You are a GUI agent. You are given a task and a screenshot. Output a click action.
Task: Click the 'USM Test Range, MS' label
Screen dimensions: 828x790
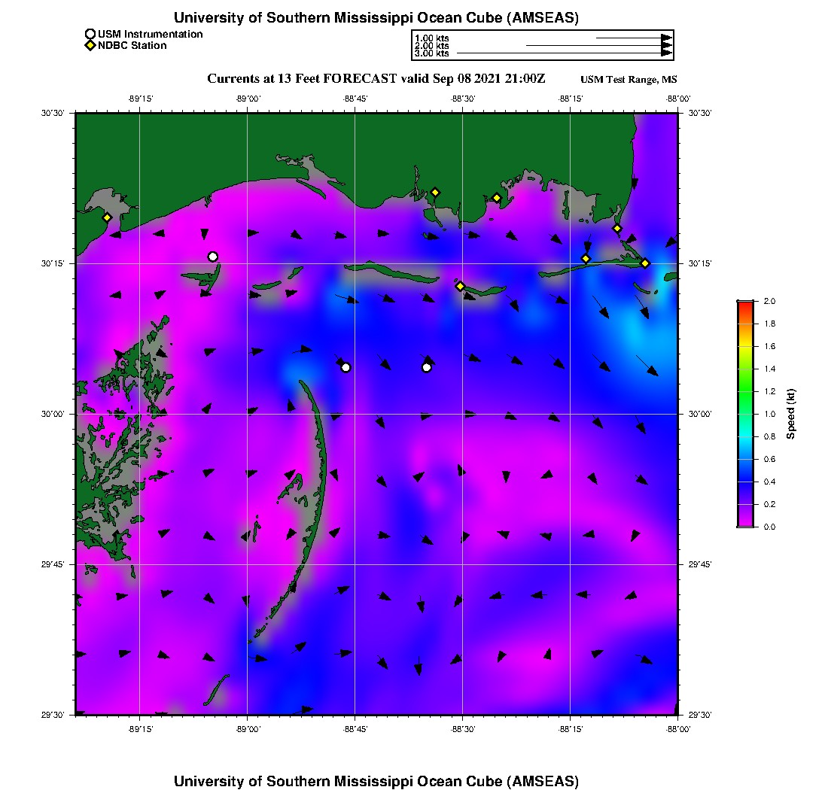pos(629,80)
